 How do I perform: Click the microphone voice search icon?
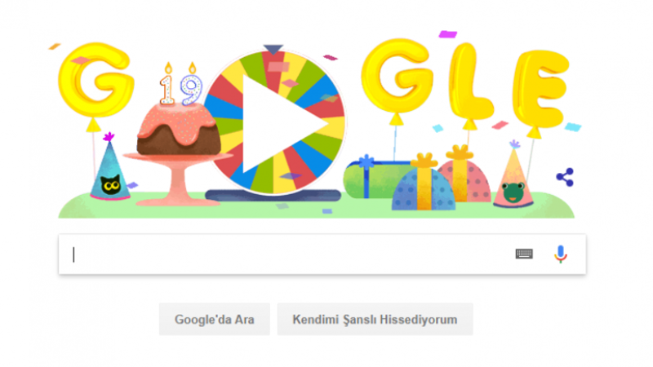coord(561,254)
